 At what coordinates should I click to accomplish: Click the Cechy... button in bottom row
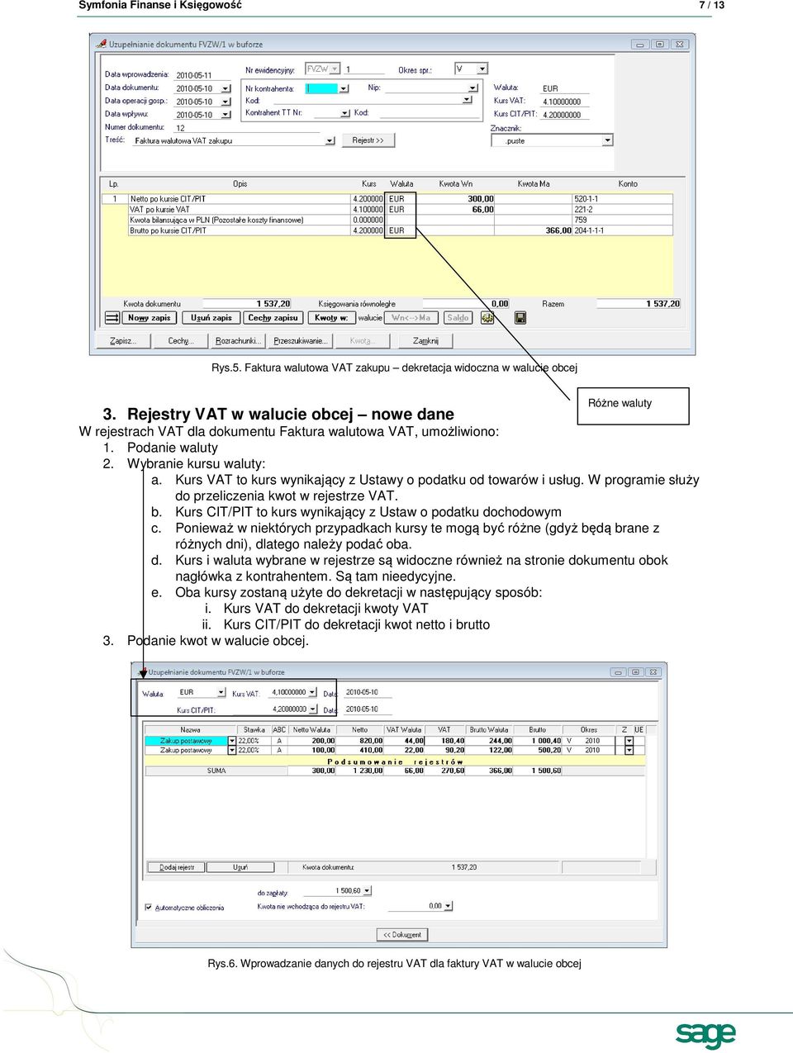[x=180, y=340]
